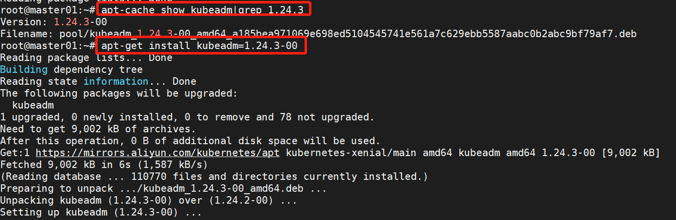Click the Filename pool/kubeadm .deb path

[x=318, y=34]
